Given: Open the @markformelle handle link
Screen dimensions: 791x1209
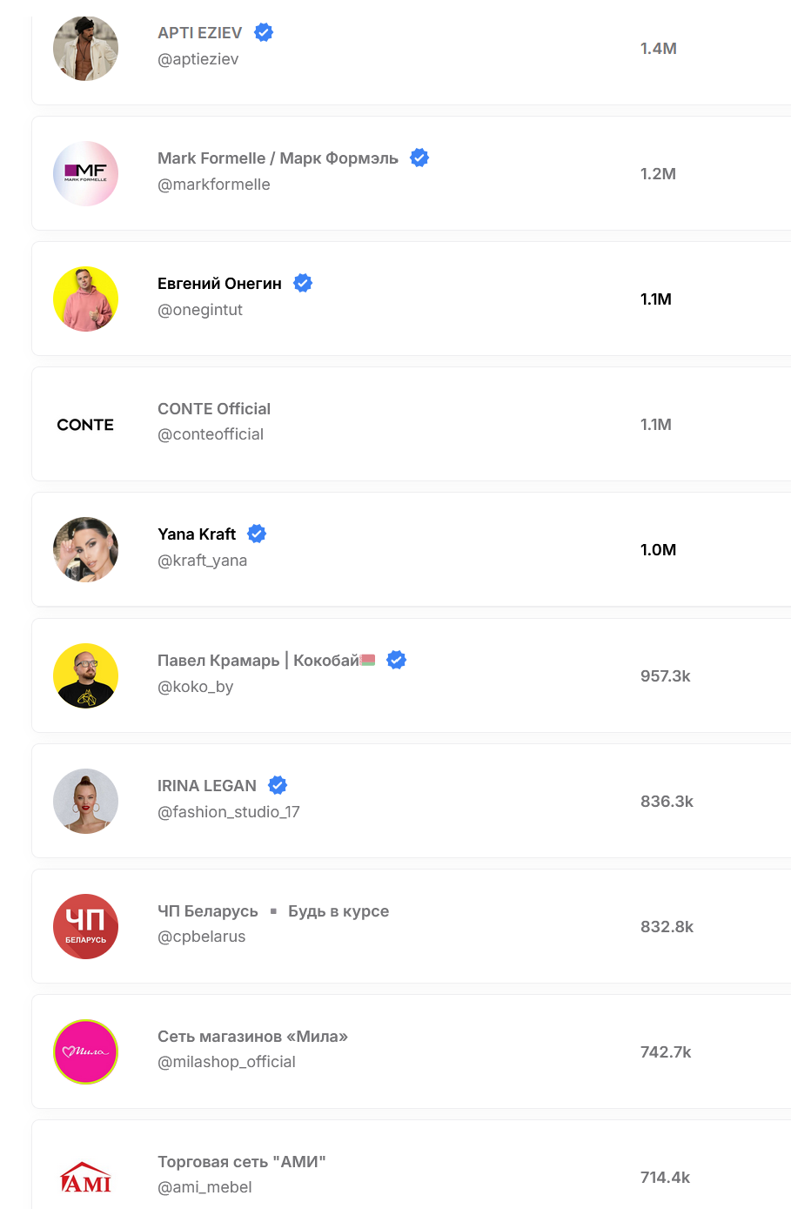Looking at the screenshot, I should [214, 185].
